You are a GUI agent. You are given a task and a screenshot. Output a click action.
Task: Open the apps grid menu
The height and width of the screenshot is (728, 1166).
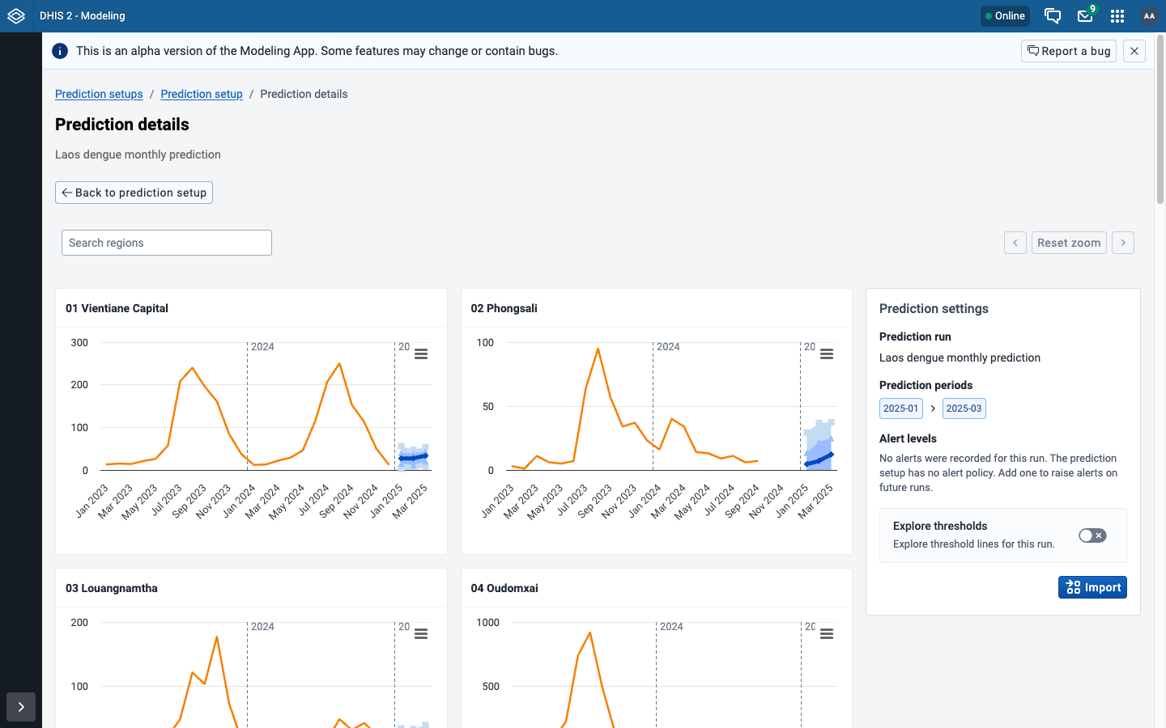click(x=1117, y=16)
